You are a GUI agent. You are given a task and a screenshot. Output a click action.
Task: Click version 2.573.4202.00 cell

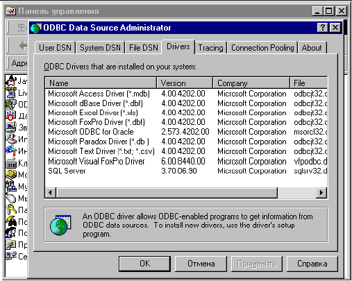(185, 132)
